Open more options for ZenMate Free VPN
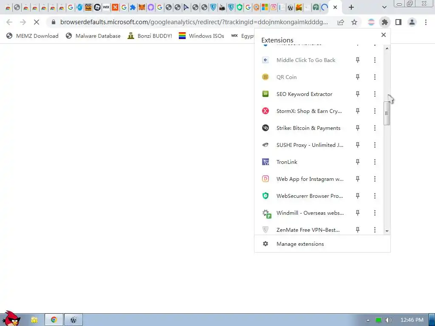Viewport: 435px width, 326px height. 375,230
